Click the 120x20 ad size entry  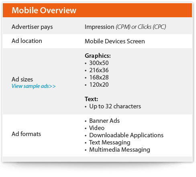[99, 85]
